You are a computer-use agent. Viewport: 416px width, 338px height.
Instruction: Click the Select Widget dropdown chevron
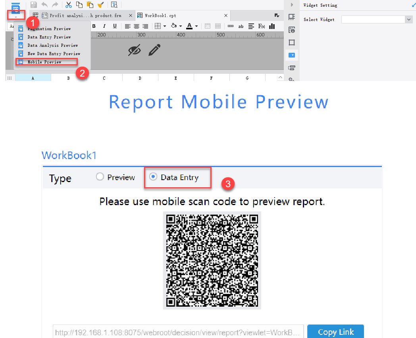[x=408, y=19]
